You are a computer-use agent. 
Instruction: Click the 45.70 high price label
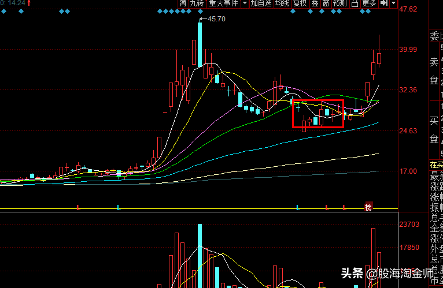pos(216,19)
